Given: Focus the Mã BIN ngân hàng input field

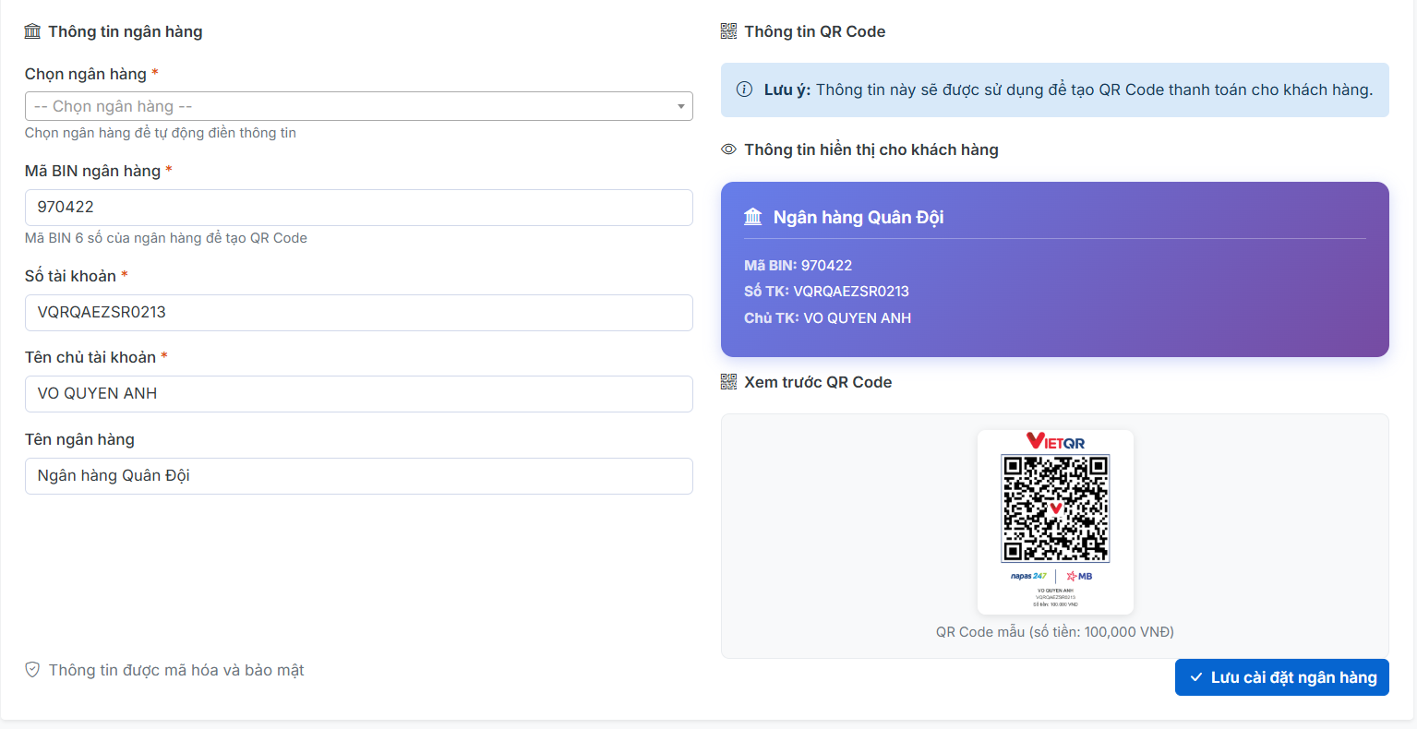Looking at the screenshot, I should click(358, 208).
